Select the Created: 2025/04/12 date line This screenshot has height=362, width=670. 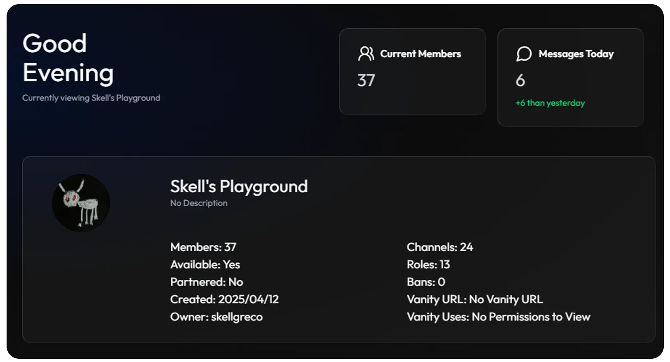coord(224,299)
